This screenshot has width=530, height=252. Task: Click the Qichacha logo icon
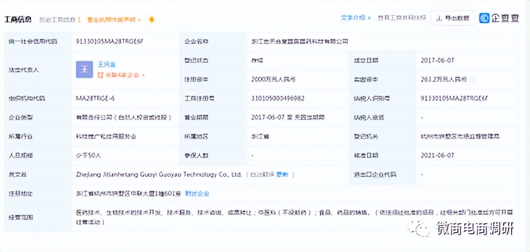coord(484,18)
